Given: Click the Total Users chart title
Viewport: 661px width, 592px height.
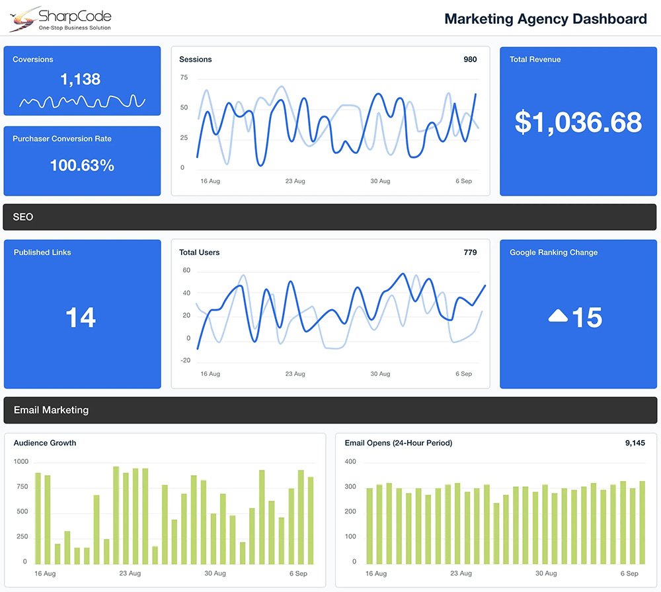Looking at the screenshot, I should click(x=199, y=252).
